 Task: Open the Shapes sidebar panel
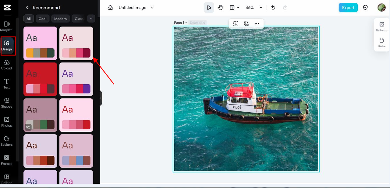coord(7,103)
